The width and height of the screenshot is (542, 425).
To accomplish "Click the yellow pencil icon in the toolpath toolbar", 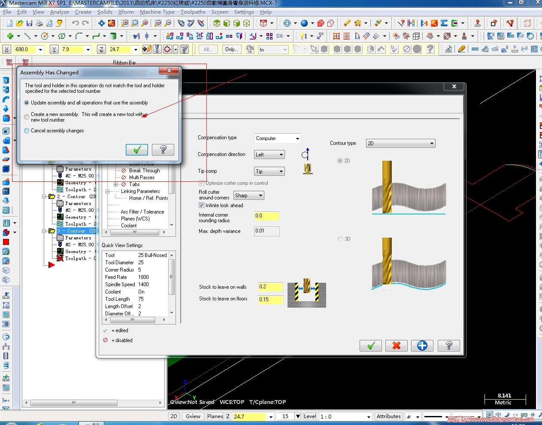I will click(462, 49).
